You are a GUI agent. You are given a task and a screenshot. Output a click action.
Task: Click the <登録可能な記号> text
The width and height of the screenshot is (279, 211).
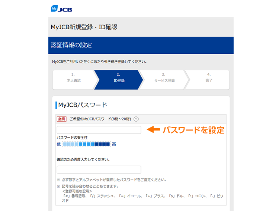77,191
